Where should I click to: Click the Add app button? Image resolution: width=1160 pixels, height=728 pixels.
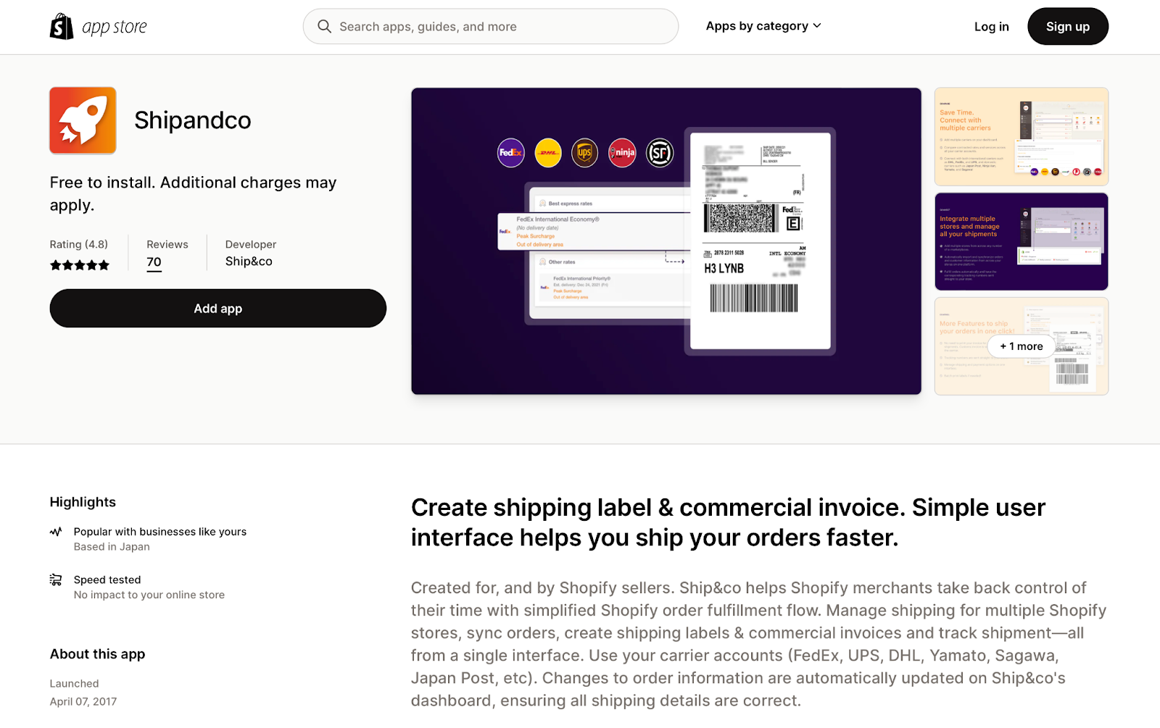[218, 309]
